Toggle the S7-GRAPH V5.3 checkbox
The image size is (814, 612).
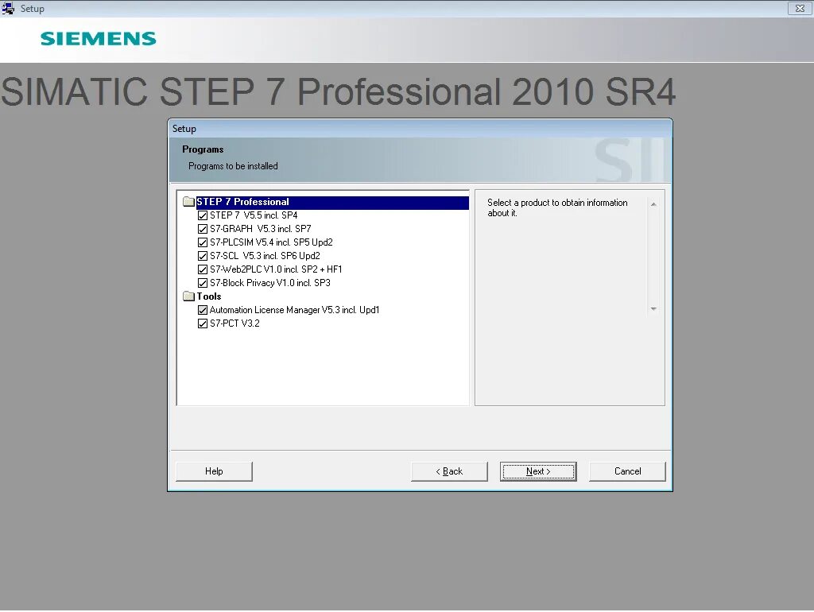tap(203, 229)
